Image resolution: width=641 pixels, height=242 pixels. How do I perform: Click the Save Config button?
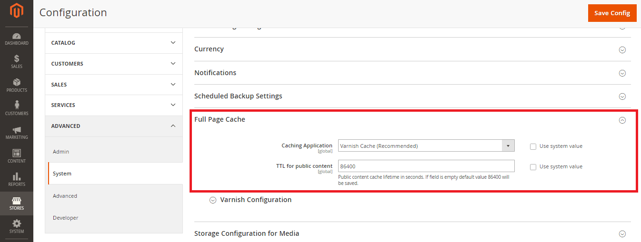coord(612,13)
